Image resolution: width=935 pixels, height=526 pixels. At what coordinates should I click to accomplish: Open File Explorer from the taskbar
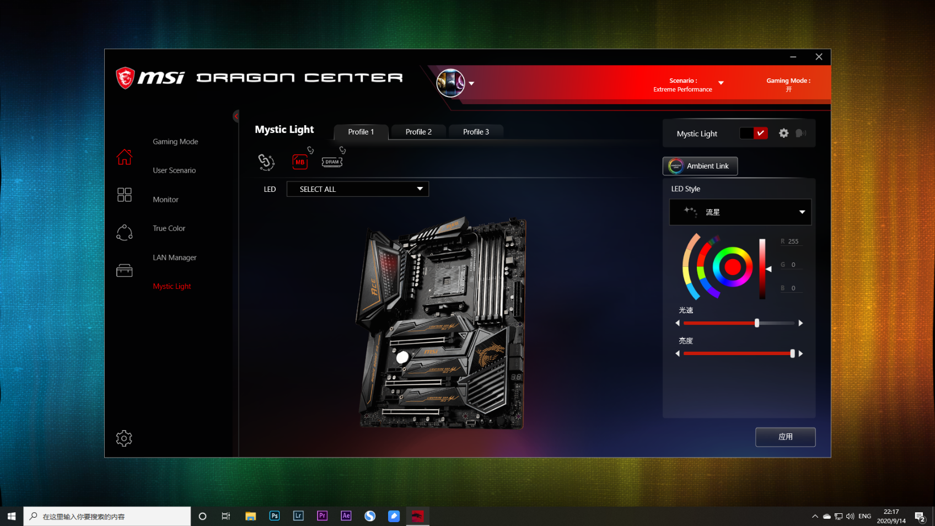pos(250,516)
